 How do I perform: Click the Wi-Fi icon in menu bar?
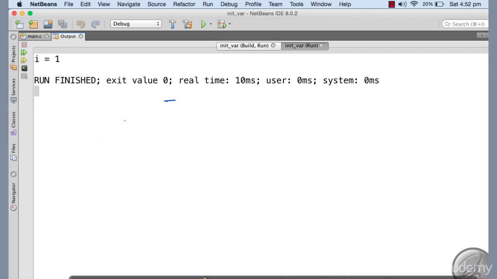click(414, 4)
